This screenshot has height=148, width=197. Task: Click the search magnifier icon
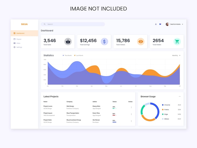[x=45, y=24]
